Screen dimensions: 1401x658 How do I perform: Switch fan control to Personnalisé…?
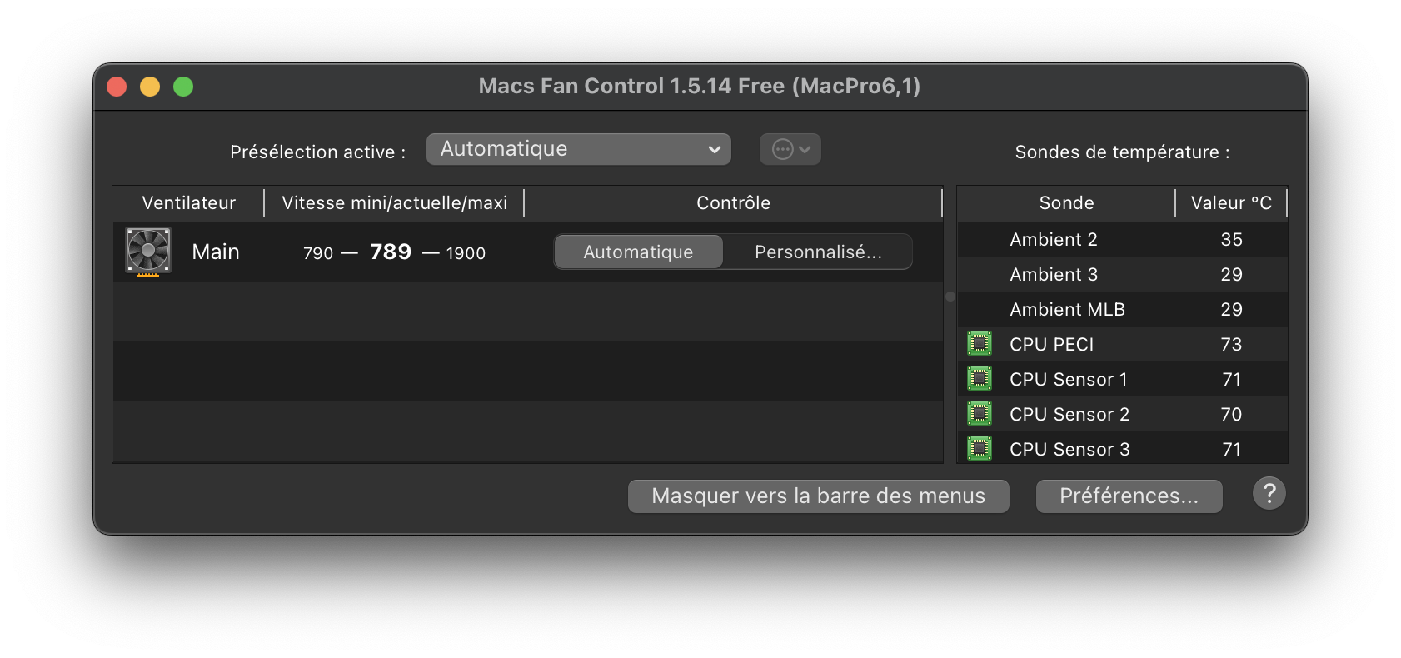(x=818, y=252)
